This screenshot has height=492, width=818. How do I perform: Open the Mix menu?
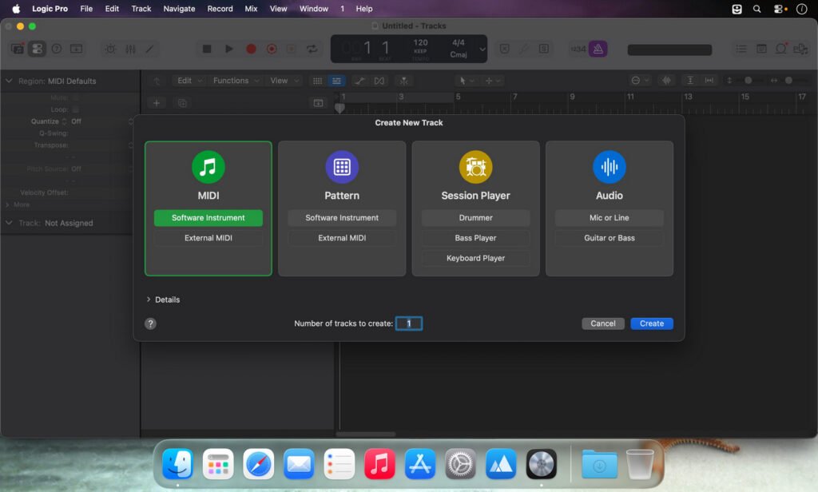tap(251, 9)
